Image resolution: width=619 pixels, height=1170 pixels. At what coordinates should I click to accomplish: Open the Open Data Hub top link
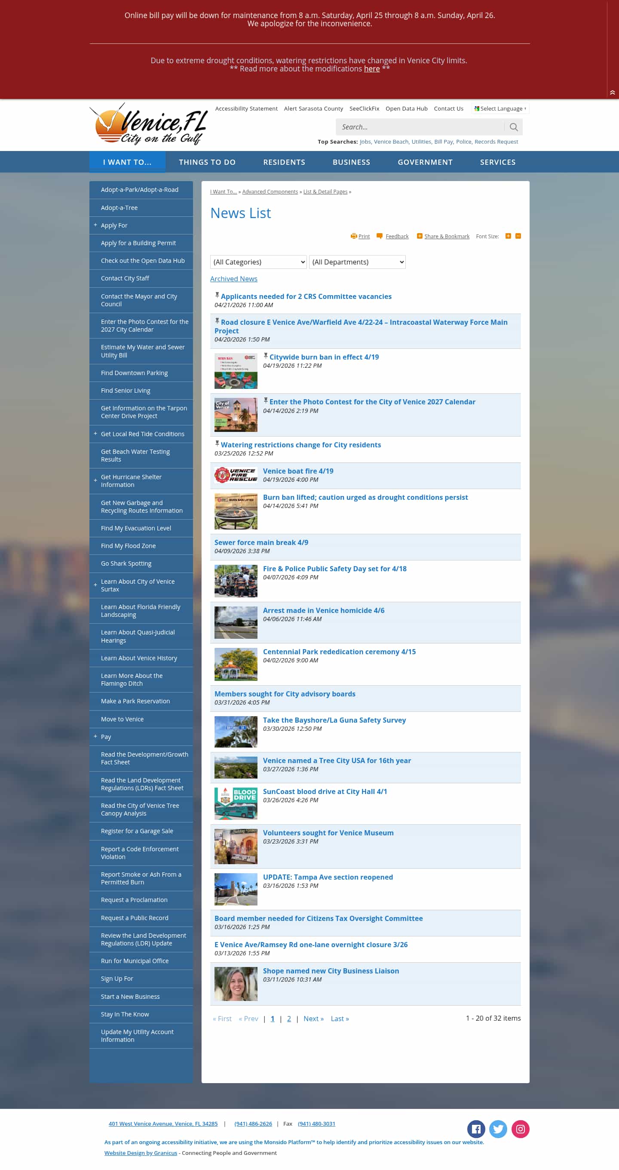(x=407, y=108)
